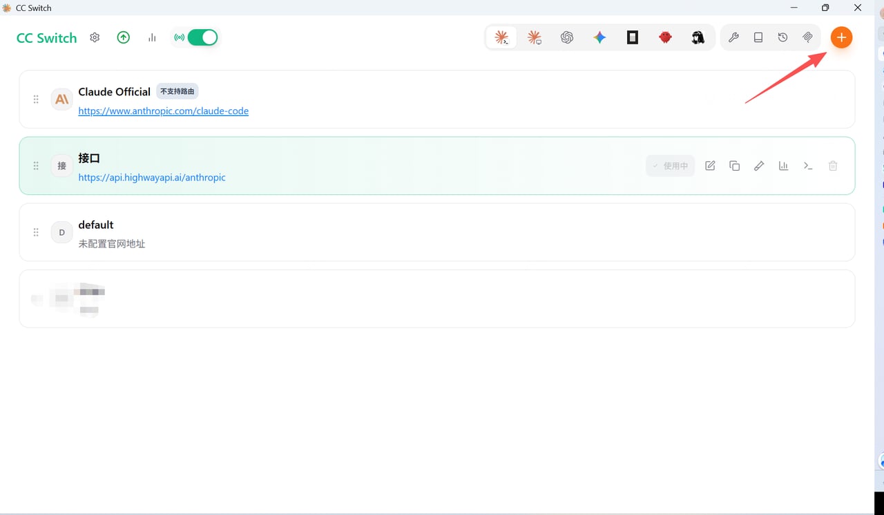884x515 pixels.
Task: Open the anthropic.com/claude-code link
Action: tap(164, 111)
